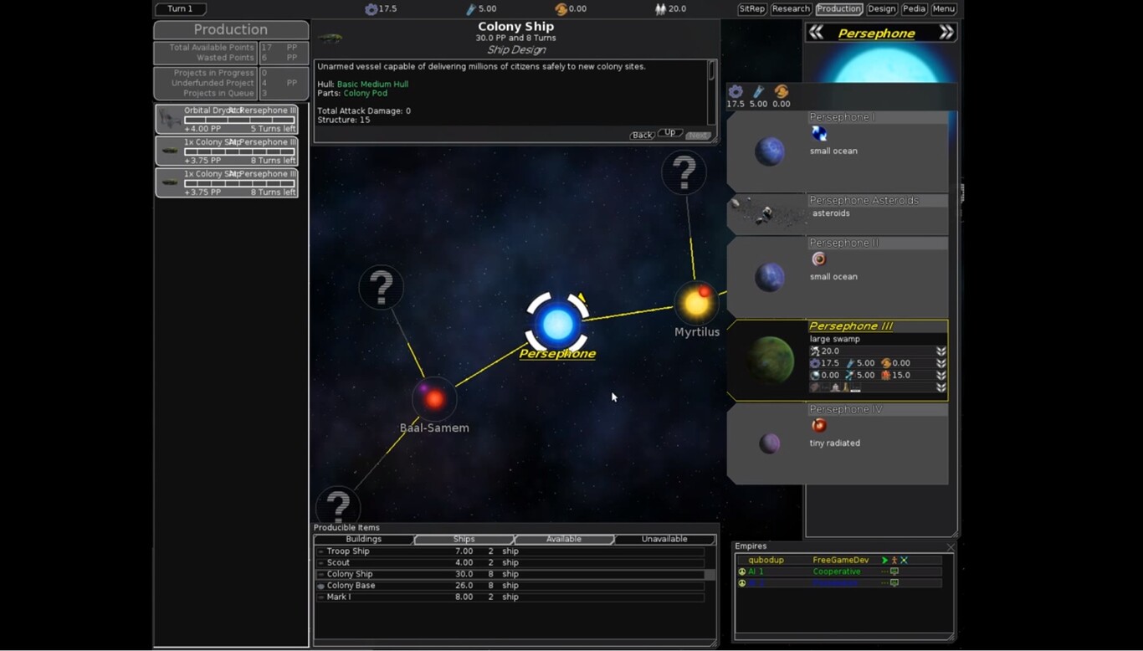Viewport: 1143px width, 651px height.
Task: Toggle the Ships filter in Producible Items
Action: point(464,540)
